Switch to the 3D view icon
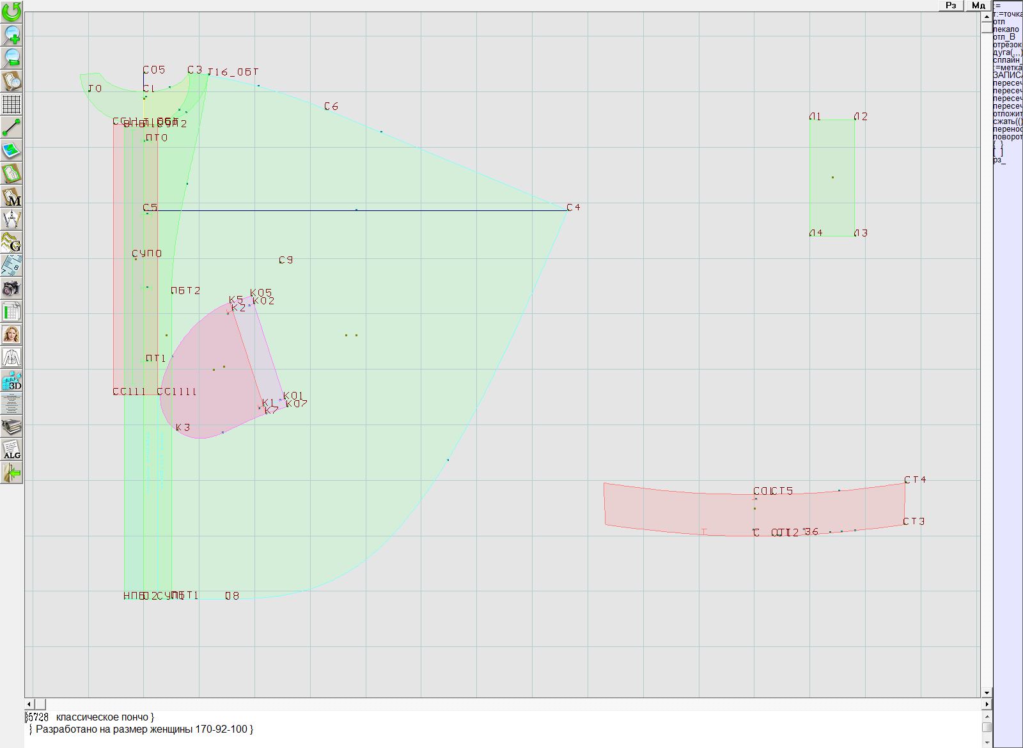Image resolution: width=1023 pixels, height=748 pixels. pos(12,381)
